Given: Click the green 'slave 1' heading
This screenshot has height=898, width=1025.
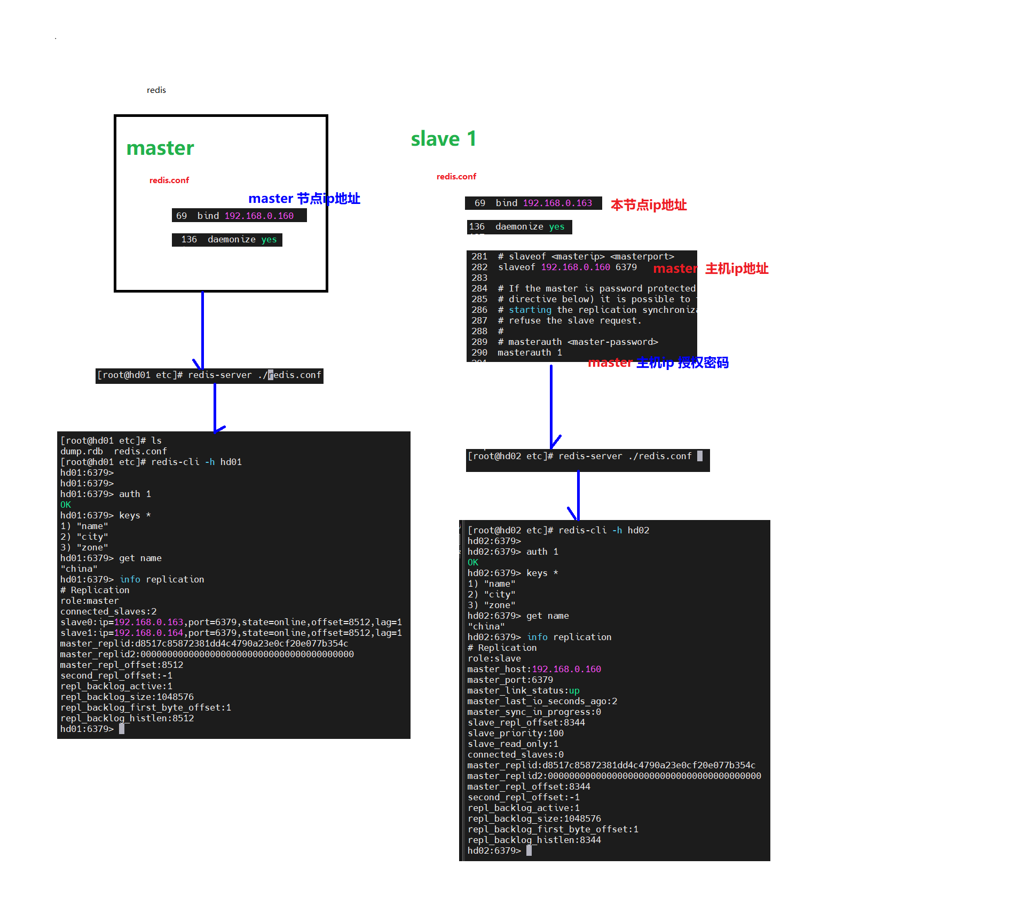Looking at the screenshot, I should coord(443,139).
